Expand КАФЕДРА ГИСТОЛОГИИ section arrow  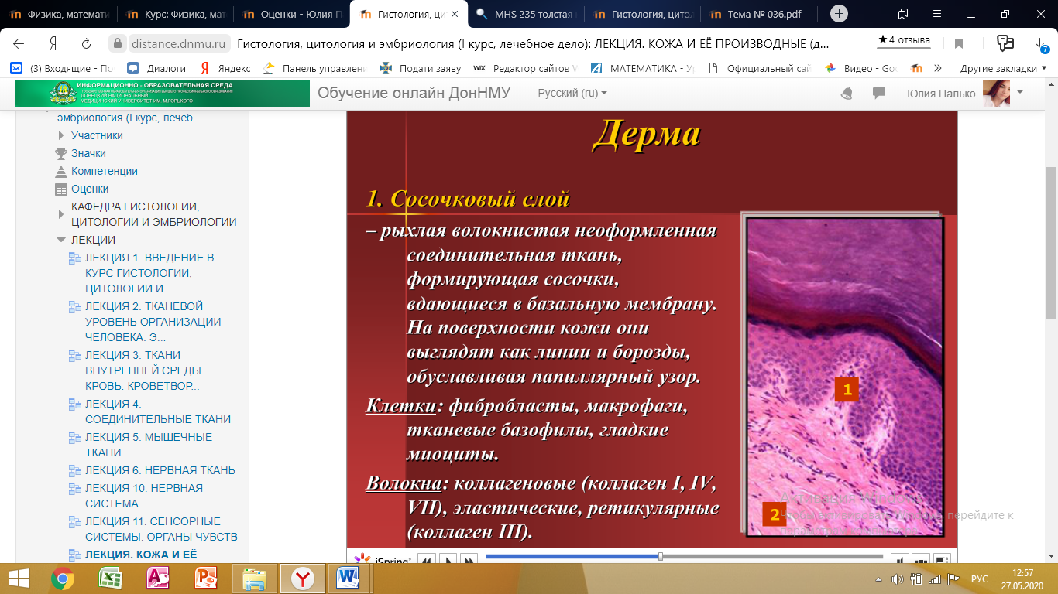click(x=61, y=214)
